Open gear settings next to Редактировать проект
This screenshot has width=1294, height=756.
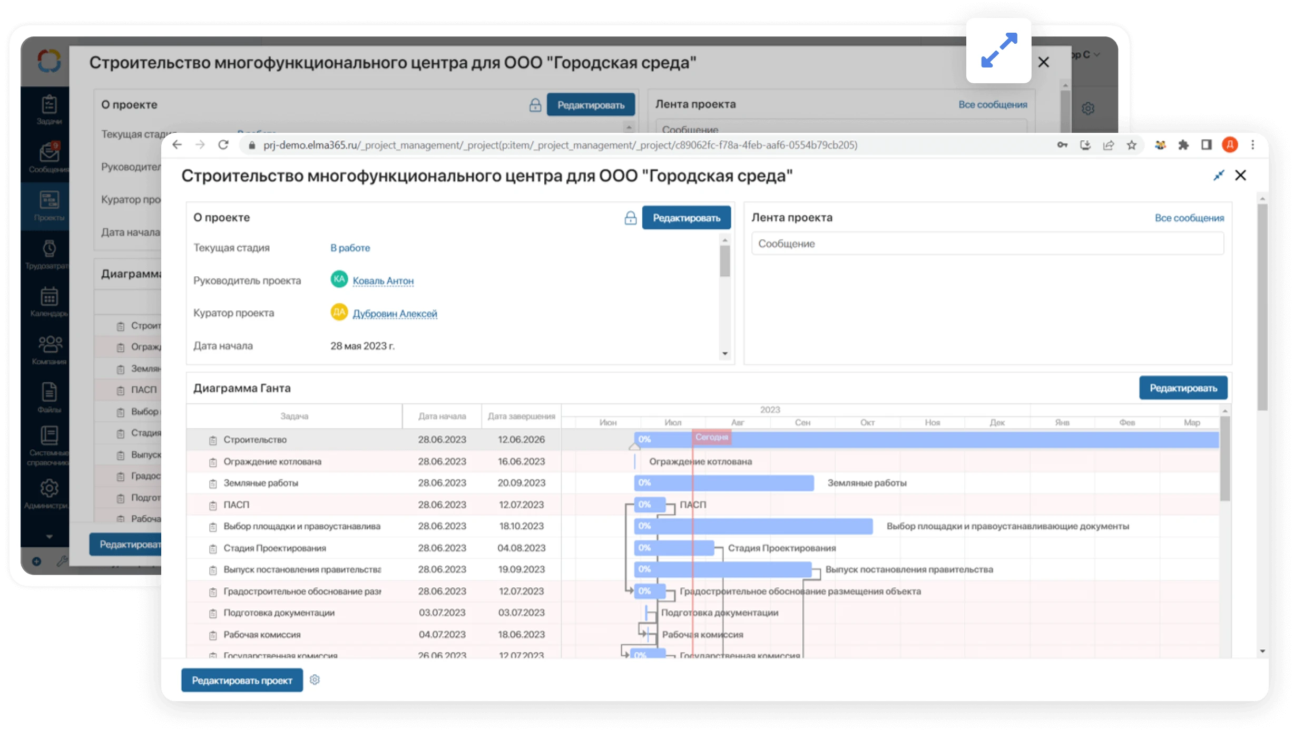(x=315, y=680)
